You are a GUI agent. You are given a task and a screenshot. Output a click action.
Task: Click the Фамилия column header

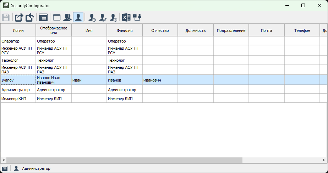125,30
